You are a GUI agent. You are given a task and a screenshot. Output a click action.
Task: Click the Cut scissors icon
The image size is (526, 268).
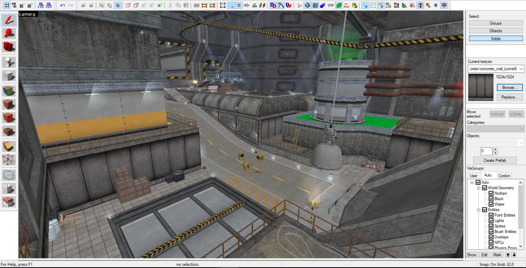[x=171, y=5]
